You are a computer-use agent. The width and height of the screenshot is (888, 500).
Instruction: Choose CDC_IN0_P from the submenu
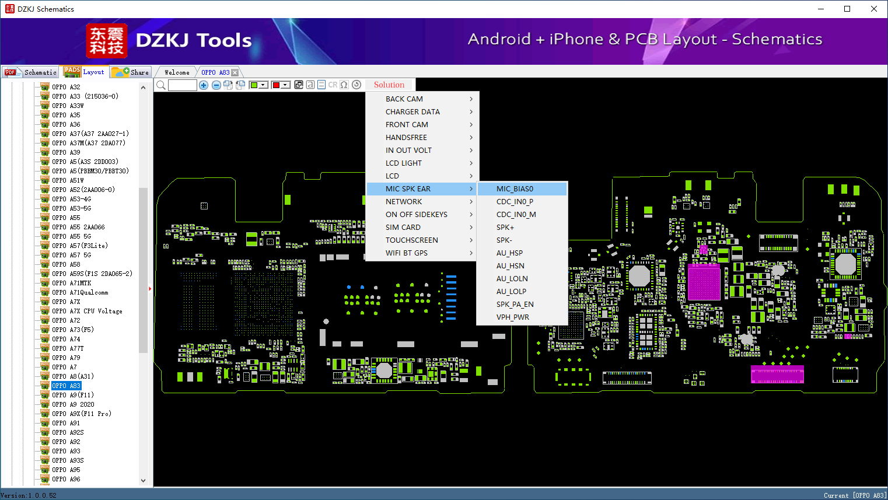(522, 202)
